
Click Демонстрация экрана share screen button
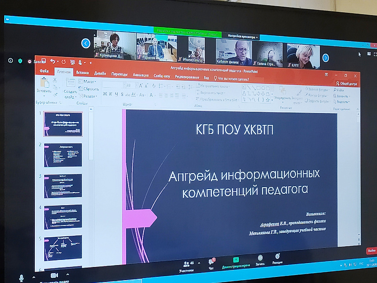236,263
